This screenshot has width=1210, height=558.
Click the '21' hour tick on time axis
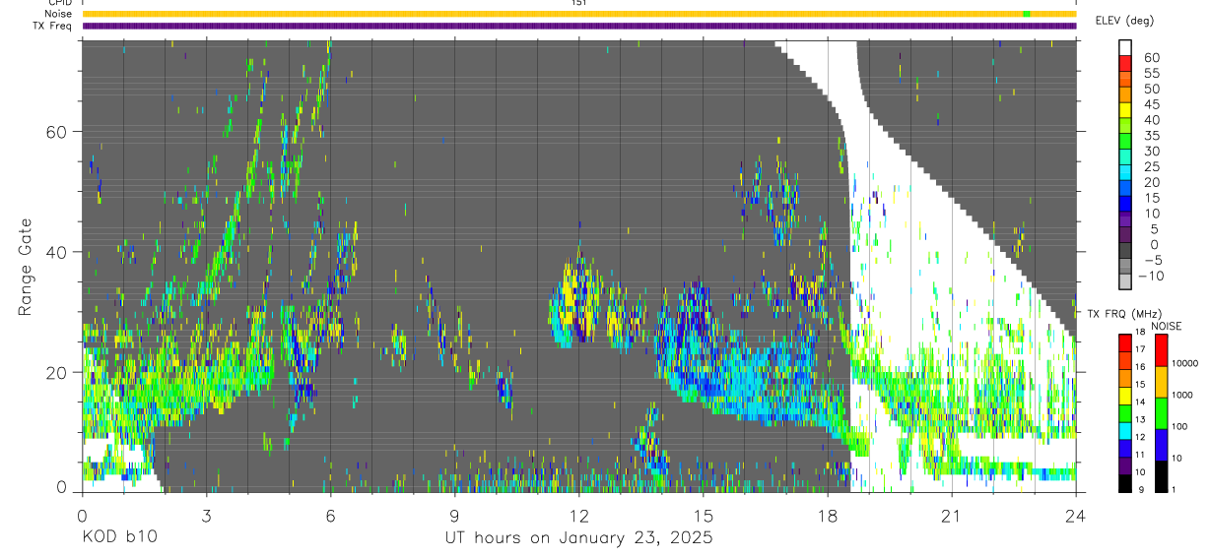tap(951, 516)
